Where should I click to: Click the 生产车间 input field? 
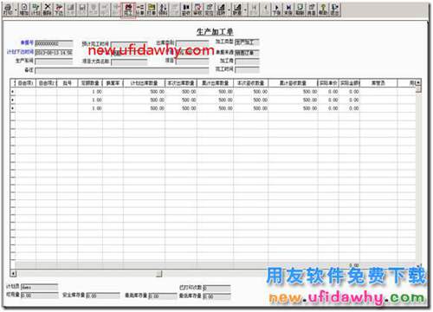click(x=54, y=62)
